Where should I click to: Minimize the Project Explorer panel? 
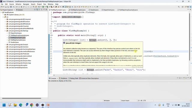click(44, 10)
